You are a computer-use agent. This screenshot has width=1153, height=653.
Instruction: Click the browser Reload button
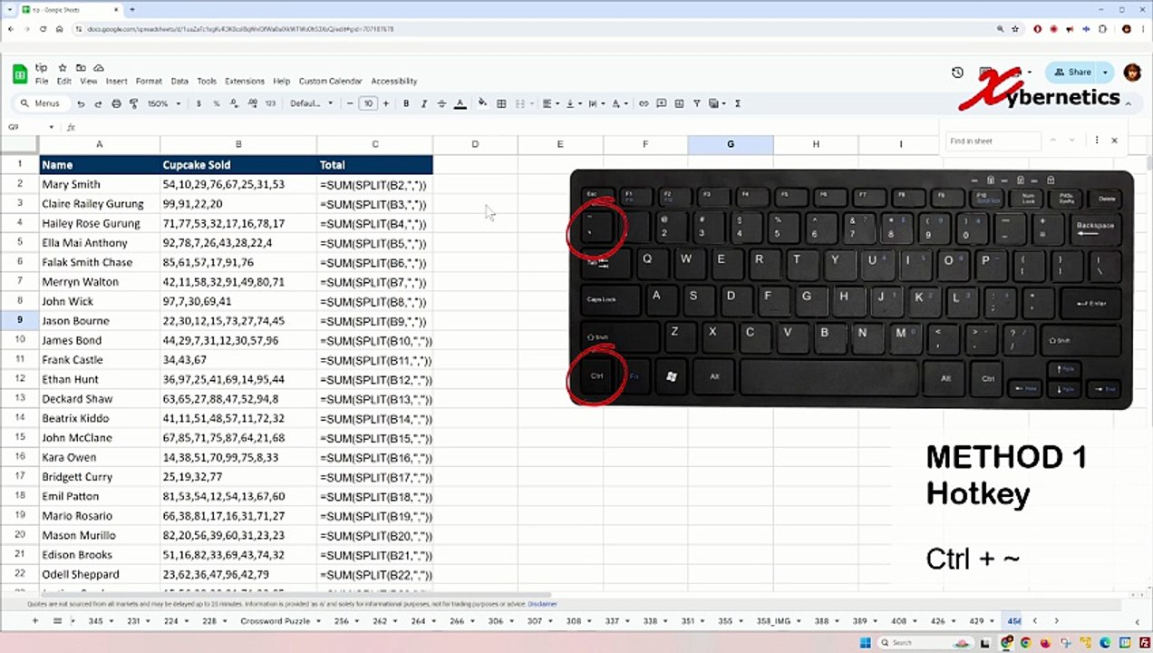point(43,29)
